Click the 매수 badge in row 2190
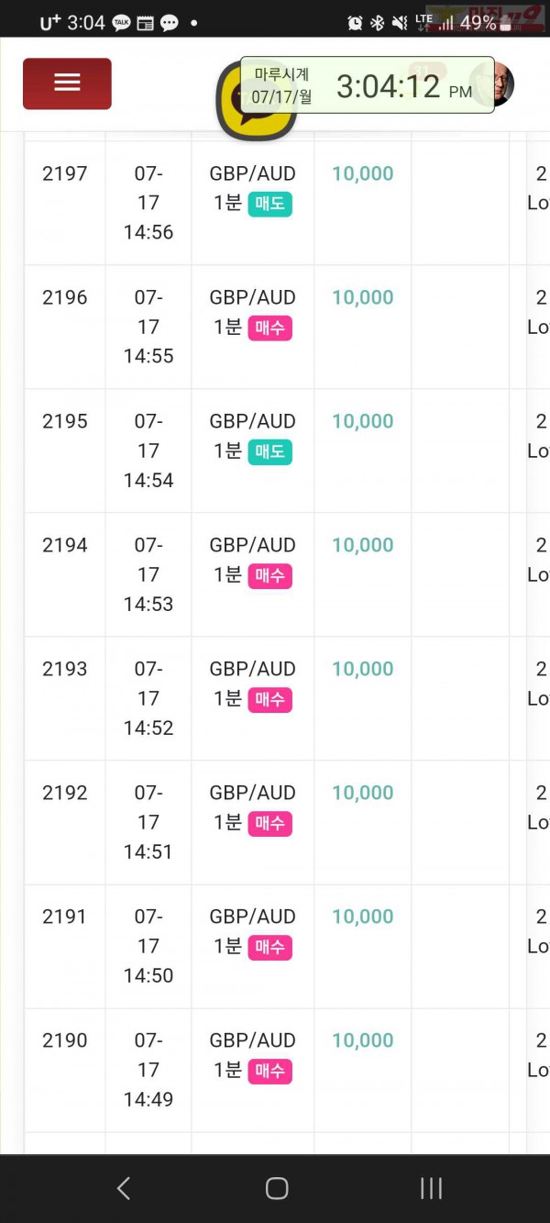This screenshot has width=550, height=1223. [x=269, y=1071]
